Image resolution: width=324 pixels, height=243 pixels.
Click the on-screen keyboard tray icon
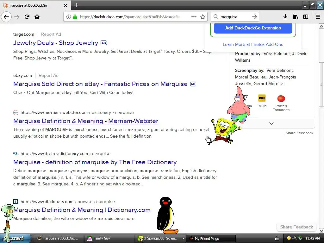(x=277, y=239)
